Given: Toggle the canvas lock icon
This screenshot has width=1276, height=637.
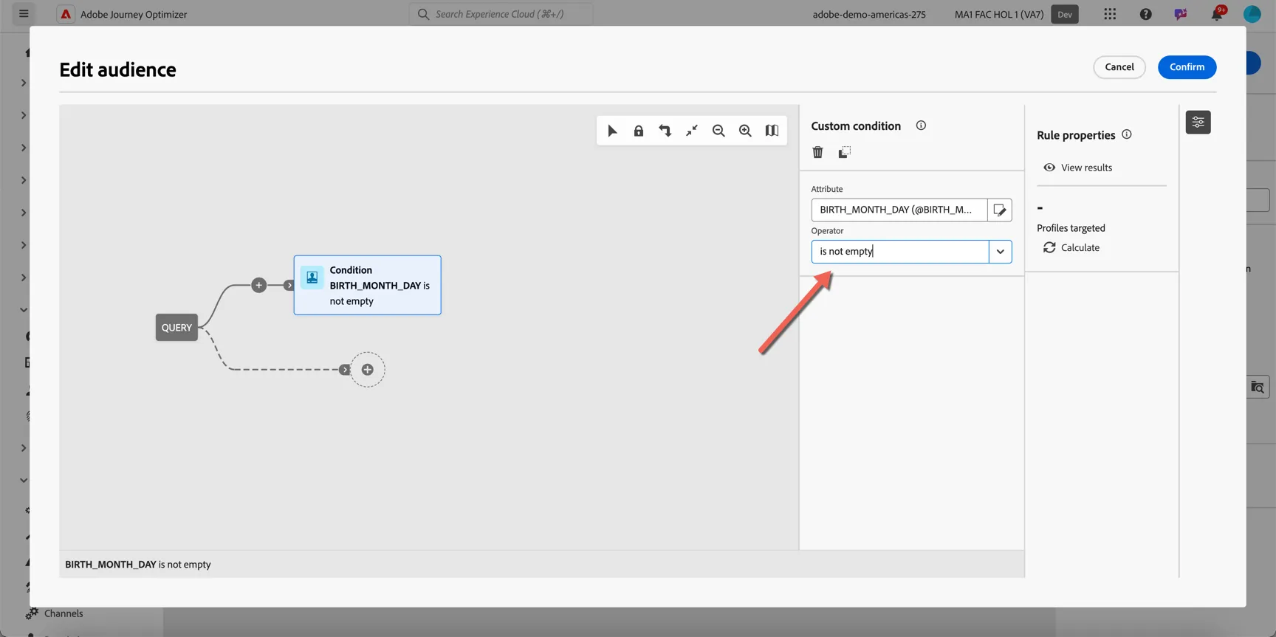Looking at the screenshot, I should tap(639, 131).
